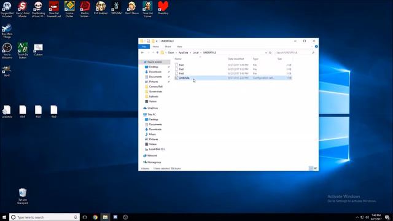Open the Share ribbon tab
Screen dimensions: 393x221
coord(168,47)
